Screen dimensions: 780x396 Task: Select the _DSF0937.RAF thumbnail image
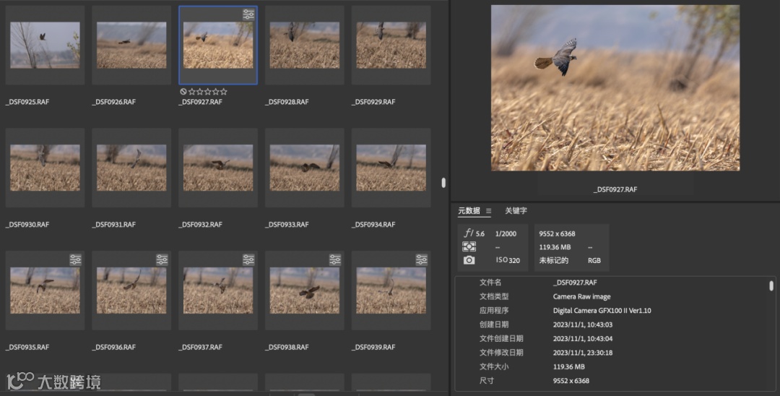coord(218,290)
